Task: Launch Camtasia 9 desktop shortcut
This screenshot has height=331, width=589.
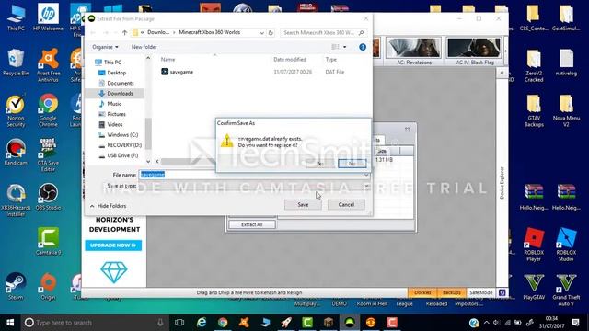Action: [48, 242]
